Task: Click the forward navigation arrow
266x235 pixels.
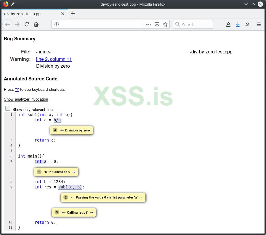Action: (17, 24)
